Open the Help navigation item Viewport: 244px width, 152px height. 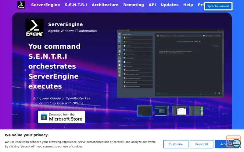coord(188,5)
